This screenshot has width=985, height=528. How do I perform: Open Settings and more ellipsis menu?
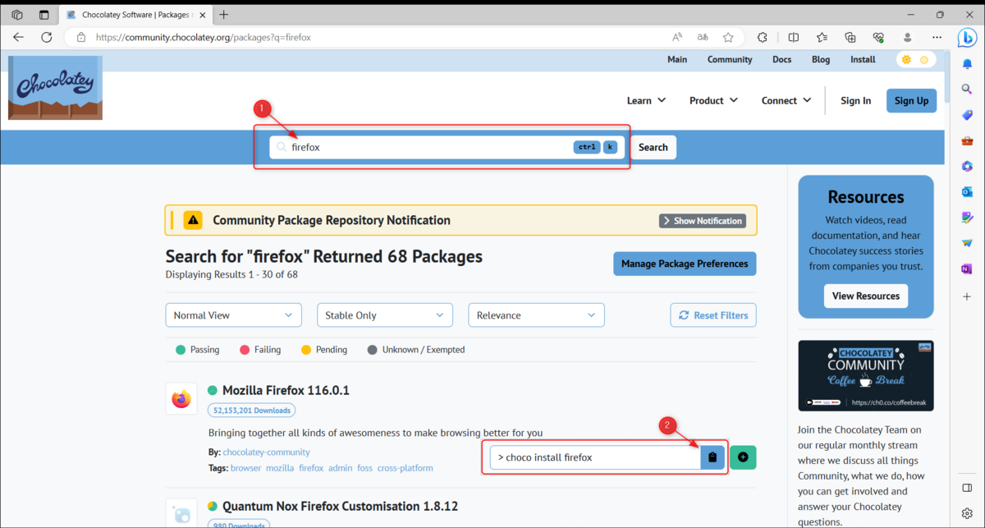tap(935, 37)
